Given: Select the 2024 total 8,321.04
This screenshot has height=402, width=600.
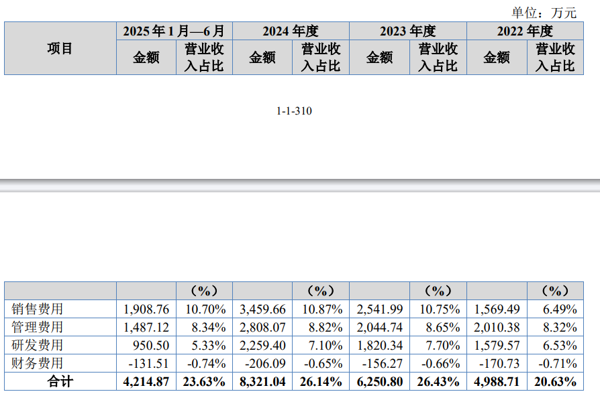Looking at the screenshot, I should coord(262,381).
